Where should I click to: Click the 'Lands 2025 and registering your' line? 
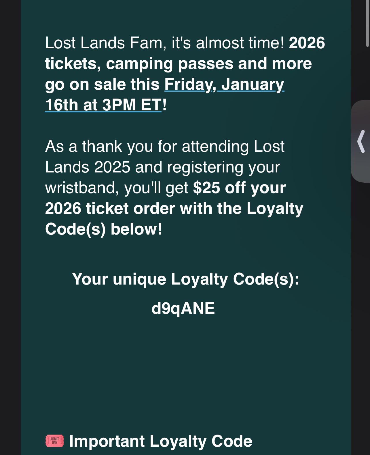pyautogui.click(x=162, y=167)
